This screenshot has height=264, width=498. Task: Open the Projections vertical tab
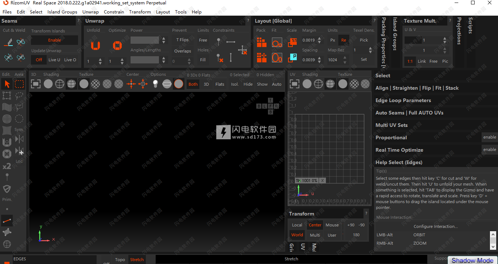tap(459, 31)
